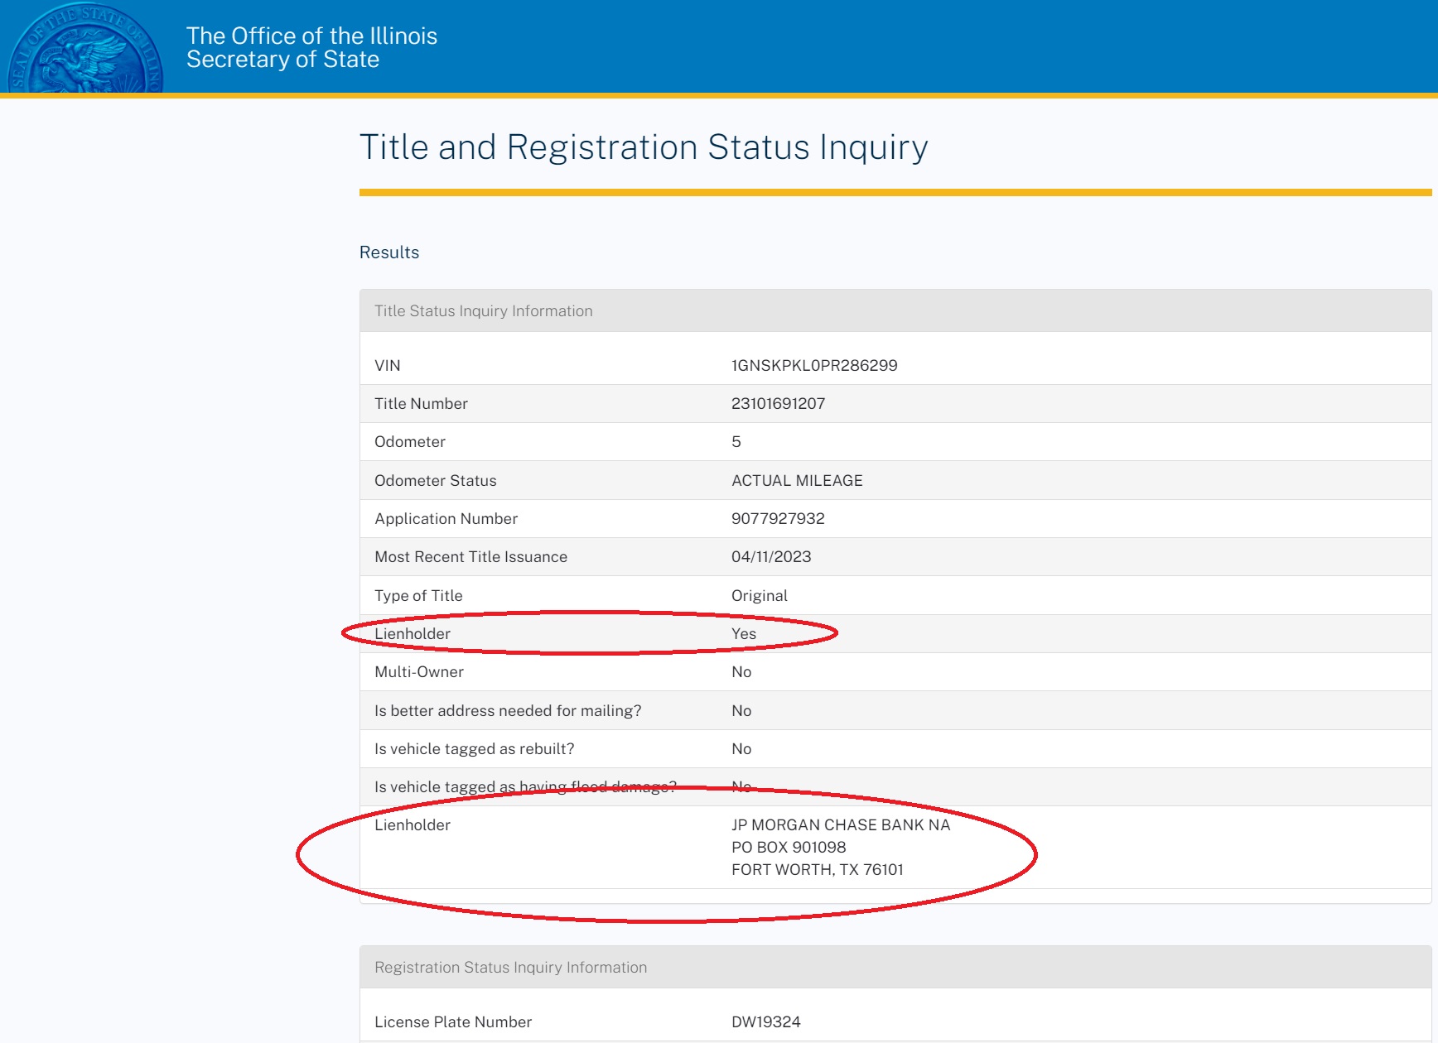
Task: Open The Office of the Illinois Secretary of State link
Action: point(311,47)
